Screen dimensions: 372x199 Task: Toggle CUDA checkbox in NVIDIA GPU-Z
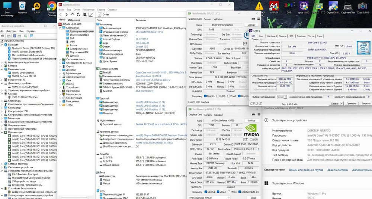pos(218,192)
